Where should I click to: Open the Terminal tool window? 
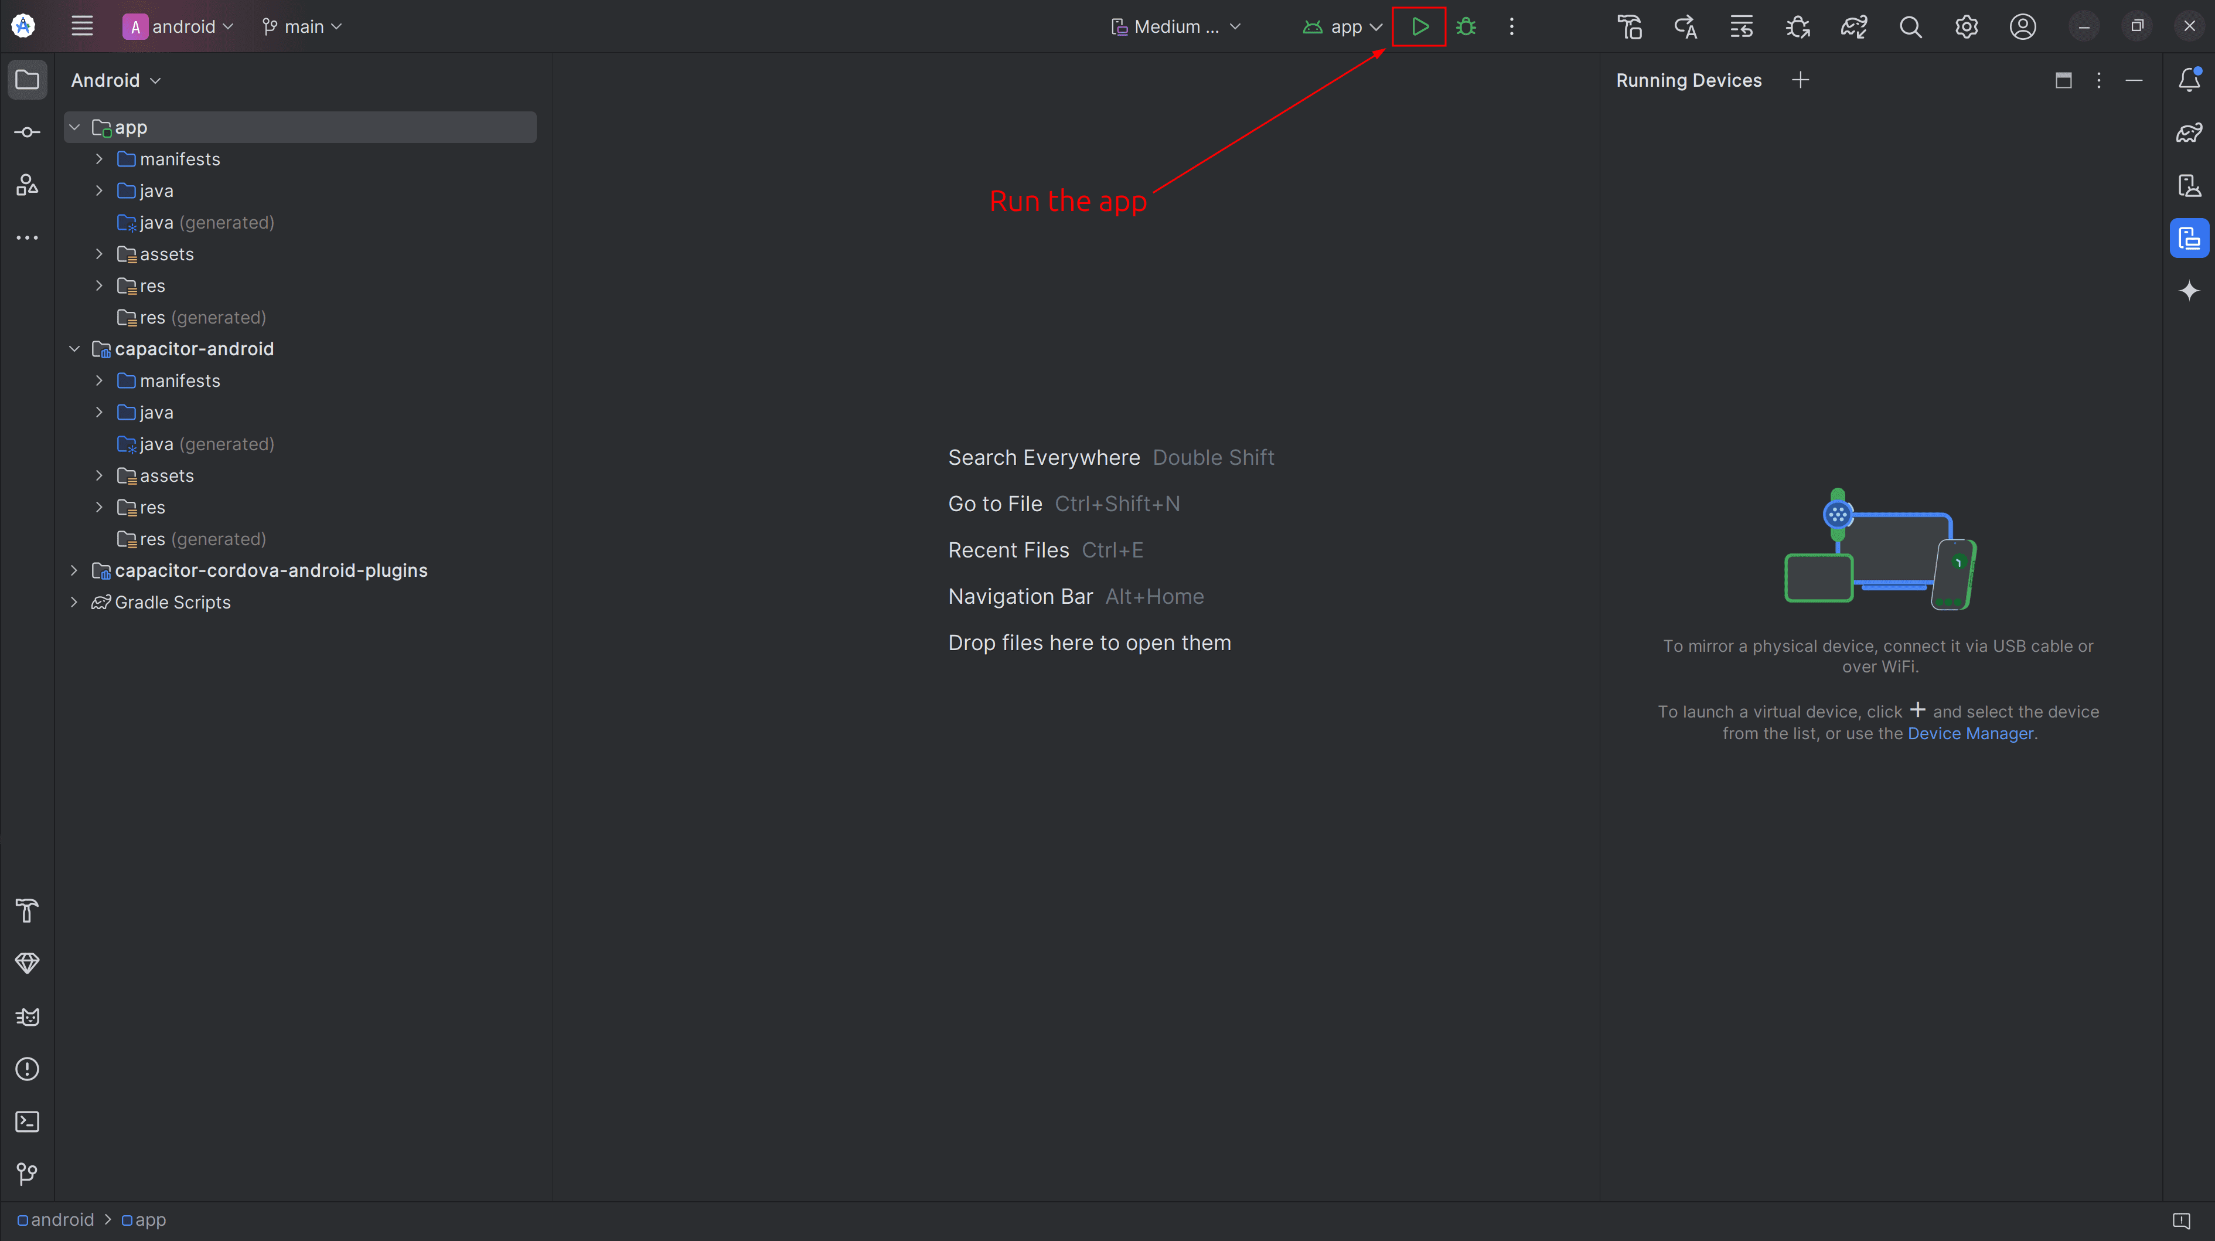[26, 1121]
